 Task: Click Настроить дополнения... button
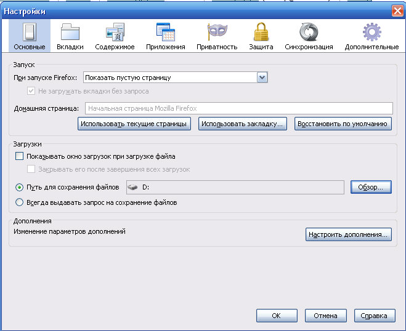pos(349,234)
